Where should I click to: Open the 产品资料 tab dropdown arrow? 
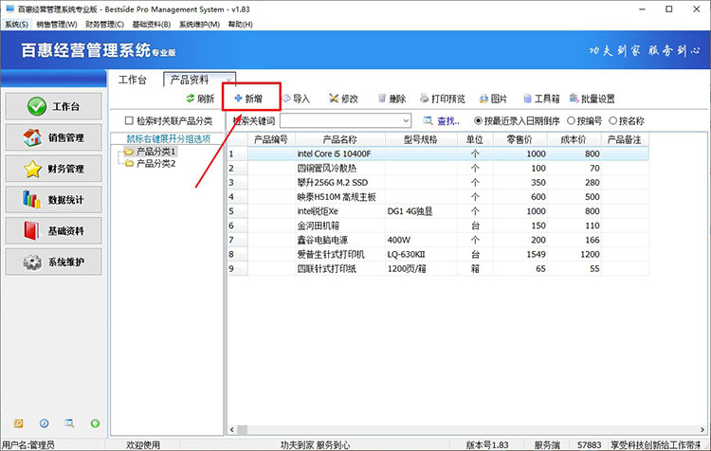click(228, 80)
